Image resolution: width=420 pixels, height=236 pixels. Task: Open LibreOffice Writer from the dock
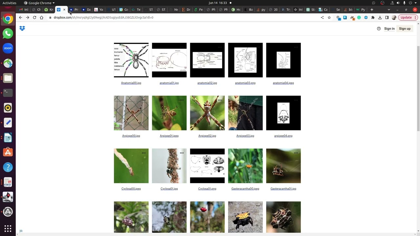pos(8,138)
